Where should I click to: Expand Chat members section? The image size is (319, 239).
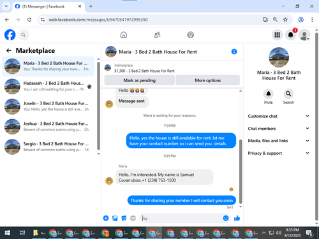pos(278,129)
